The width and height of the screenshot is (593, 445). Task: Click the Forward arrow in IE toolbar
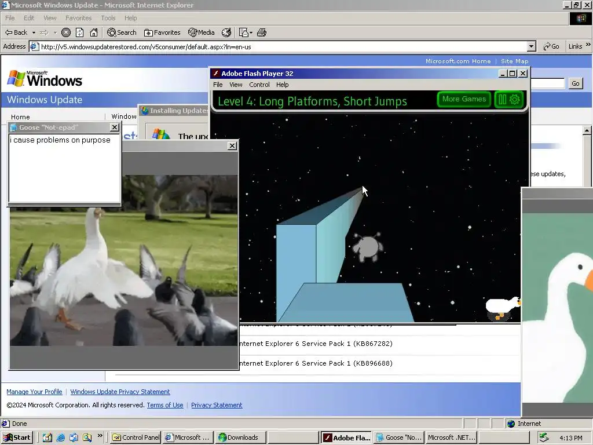tap(44, 32)
